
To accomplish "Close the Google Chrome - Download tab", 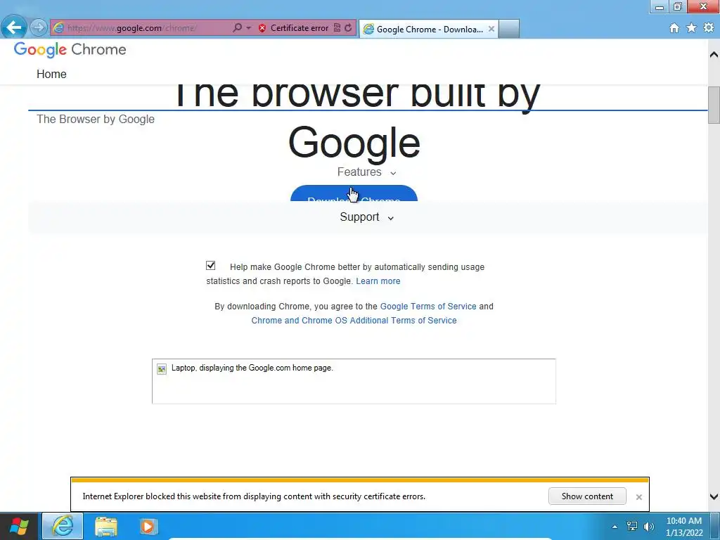I will [491, 29].
